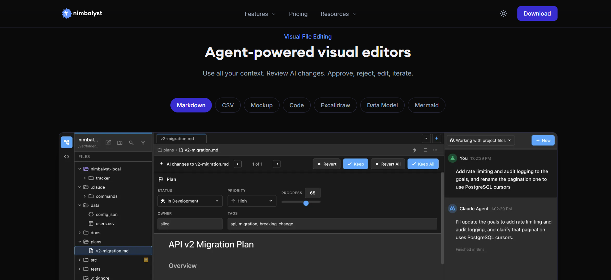Select the CSV editor pill

click(x=228, y=105)
